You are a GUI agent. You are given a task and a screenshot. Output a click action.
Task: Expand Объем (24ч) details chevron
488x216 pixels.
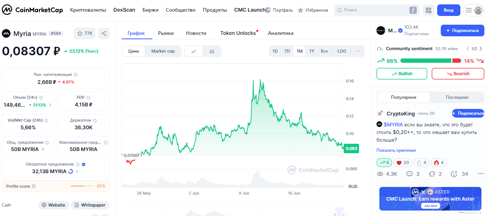pyautogui.click(x=50, y=105)
